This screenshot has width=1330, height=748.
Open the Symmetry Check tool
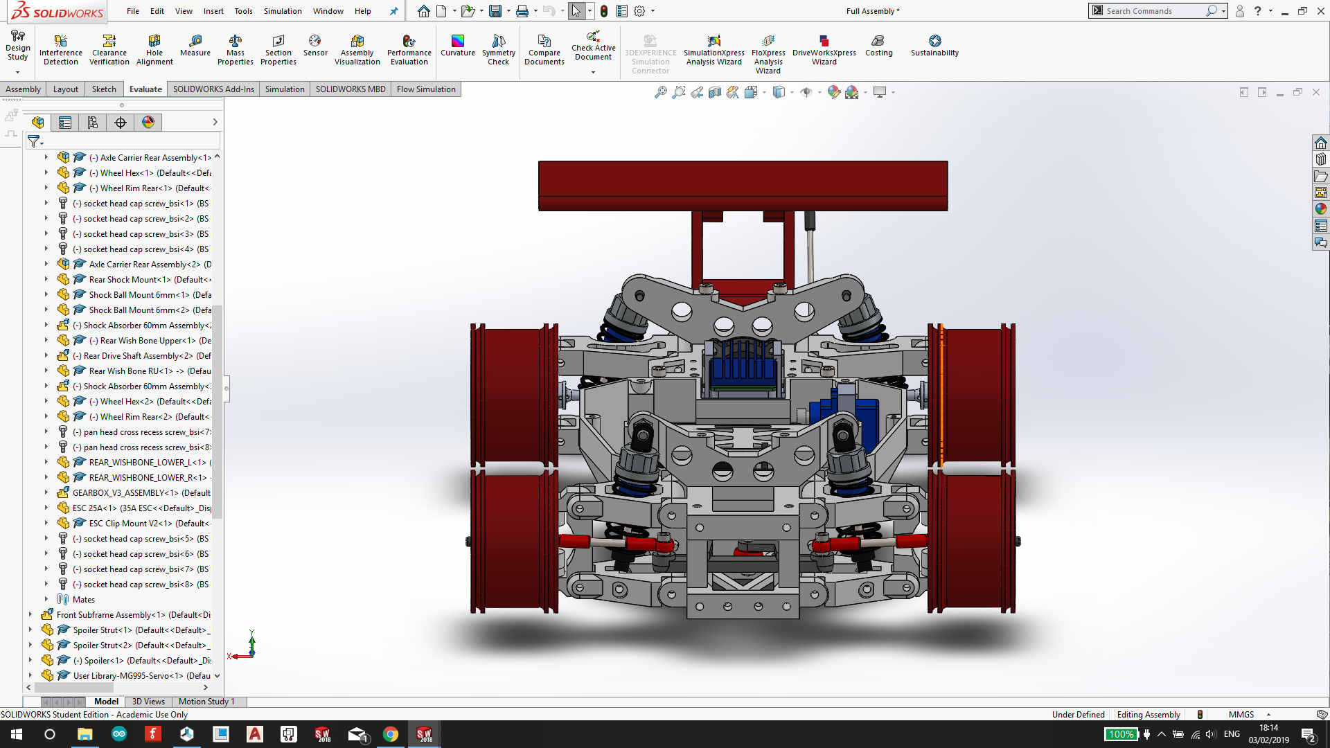[498, 51]
